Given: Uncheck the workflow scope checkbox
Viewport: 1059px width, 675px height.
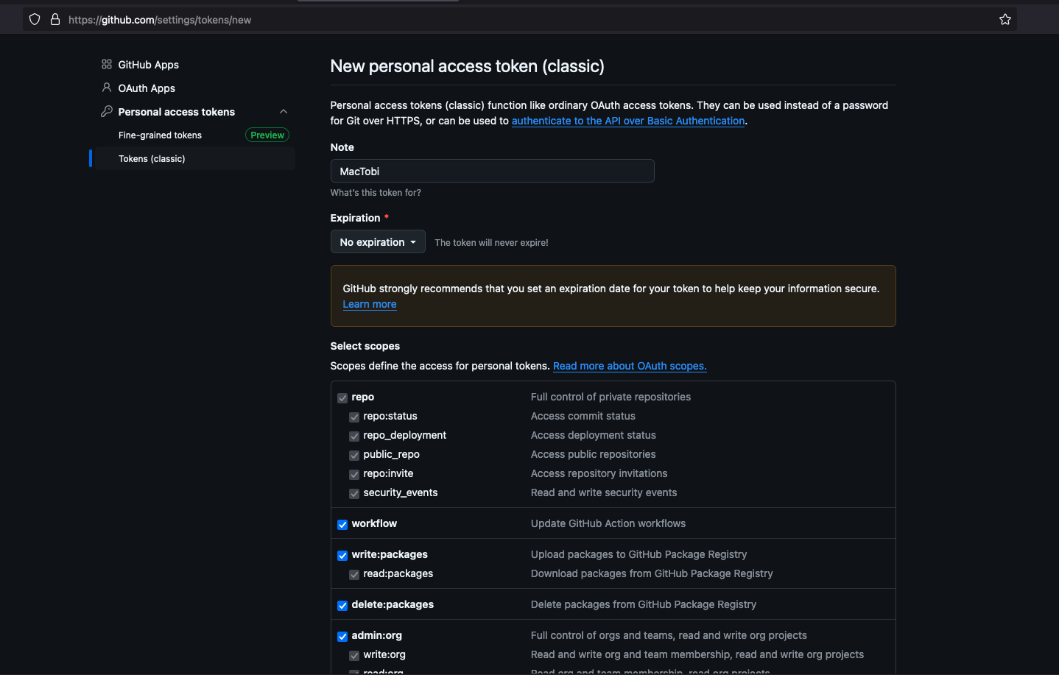Looking at the screenshot, I should point(342,525).
